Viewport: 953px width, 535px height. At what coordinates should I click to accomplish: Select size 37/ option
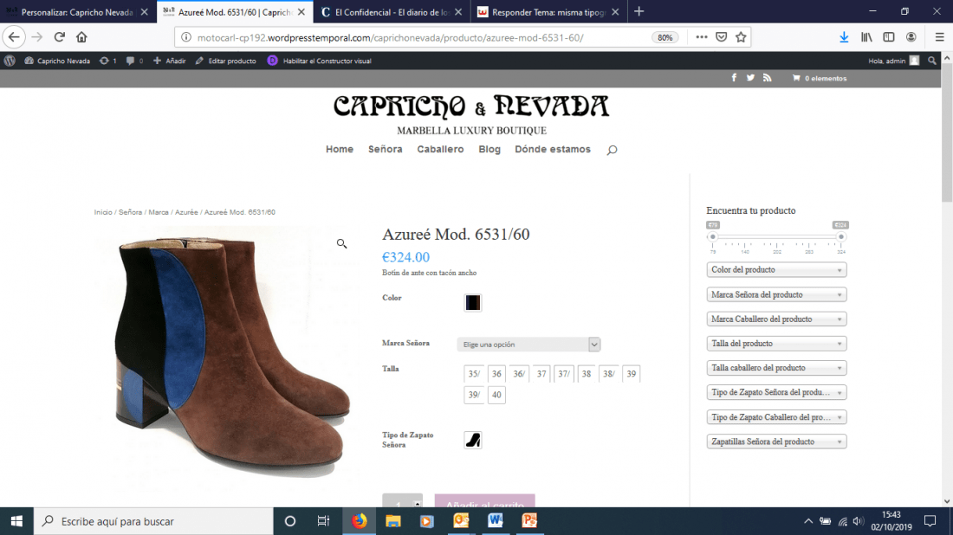(x=564, y=374)
